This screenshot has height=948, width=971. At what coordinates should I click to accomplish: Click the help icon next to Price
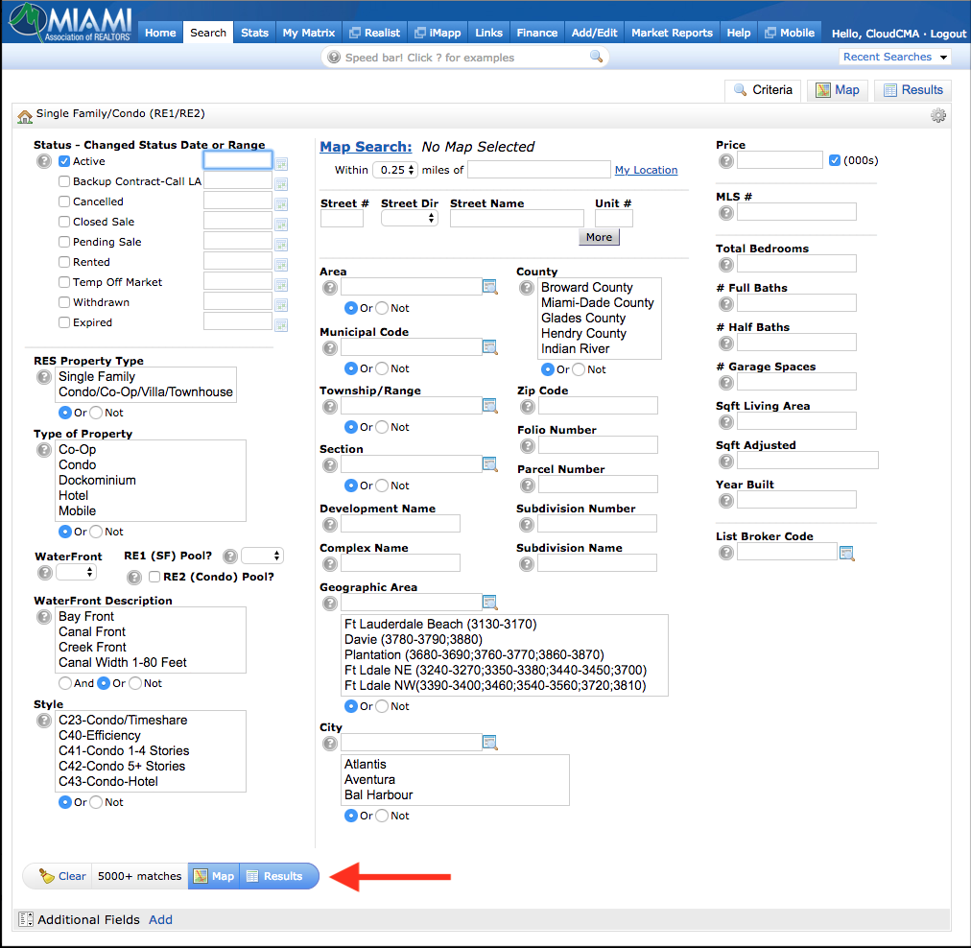pos(726,161)
